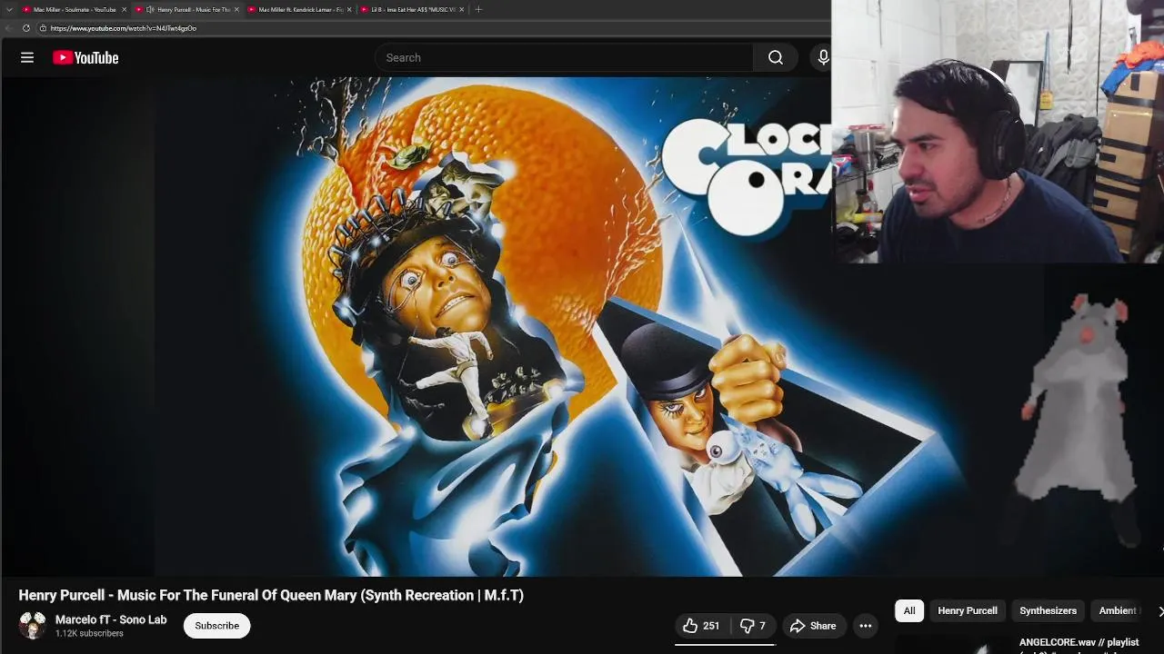This screenshot has width=1164, height=654.
Task: Switch to Lil B - Ima Eat Her tab
Action: [411, 9]
